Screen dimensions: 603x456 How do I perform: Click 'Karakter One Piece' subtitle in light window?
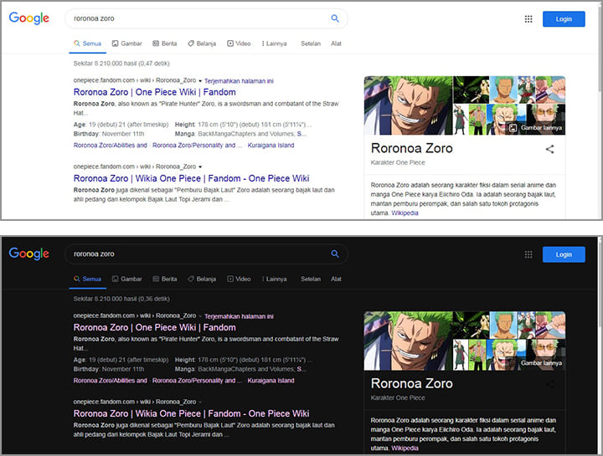(398, 162)
